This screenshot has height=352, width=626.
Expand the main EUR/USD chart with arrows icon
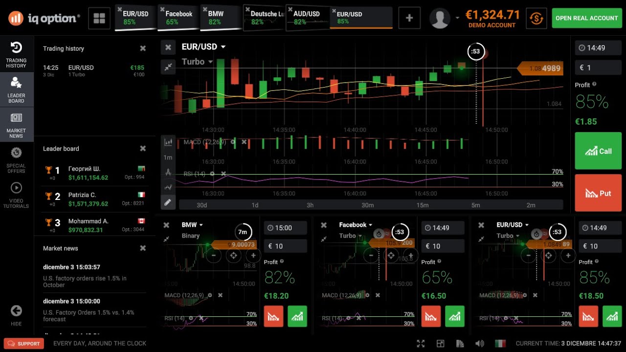[x=168, y=67]
